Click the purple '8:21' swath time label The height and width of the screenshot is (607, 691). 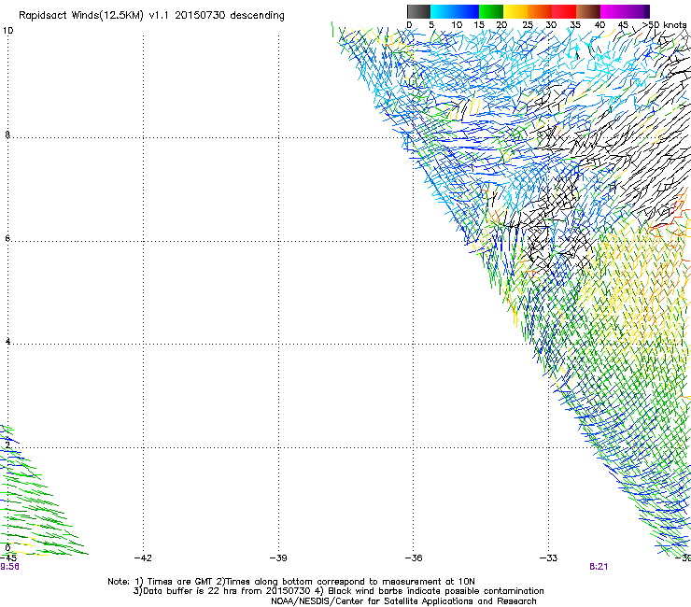pos(599,567)
